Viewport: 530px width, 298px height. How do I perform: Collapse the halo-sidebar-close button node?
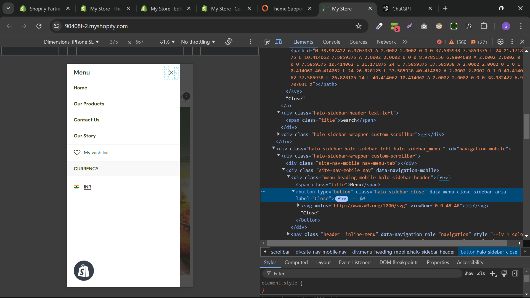click(293, 191)
